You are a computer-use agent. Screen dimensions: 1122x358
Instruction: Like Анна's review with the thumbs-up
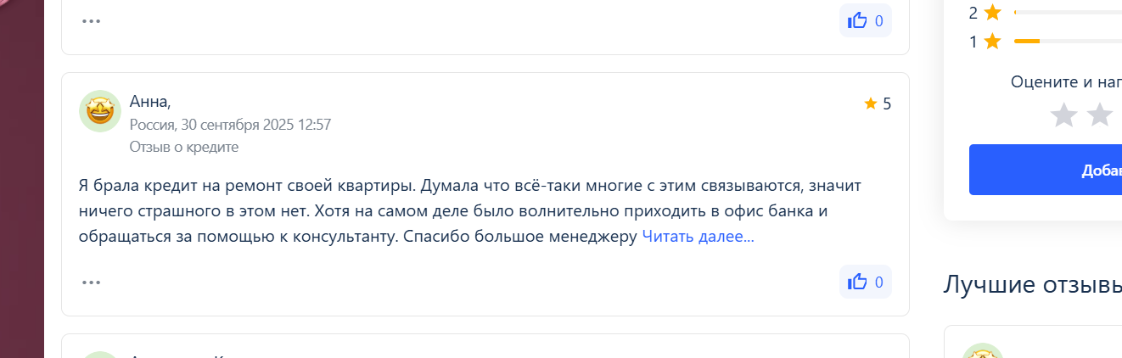coord(865,282)
